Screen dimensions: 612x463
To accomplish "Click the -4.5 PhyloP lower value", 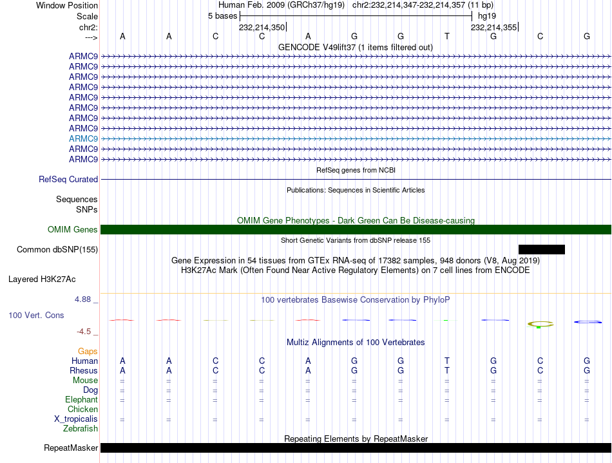I will click(x=84, y=332).
